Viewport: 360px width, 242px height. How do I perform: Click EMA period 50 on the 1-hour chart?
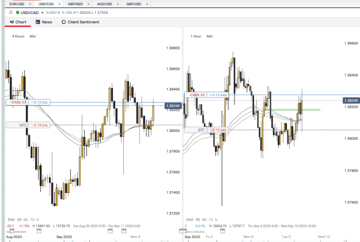(x=198, y=220)
